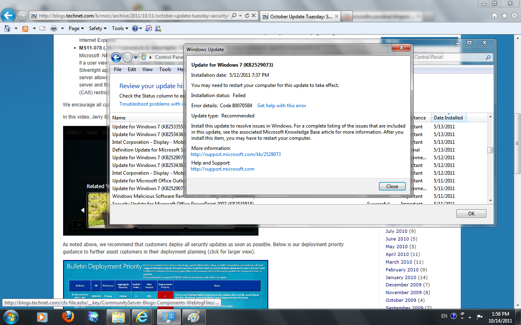Click the RSS feeds icon

point(25,28)
